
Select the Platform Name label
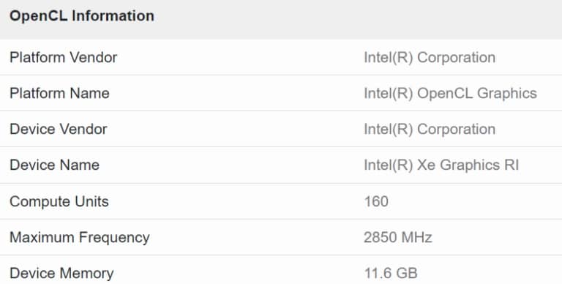click(59, 93)
